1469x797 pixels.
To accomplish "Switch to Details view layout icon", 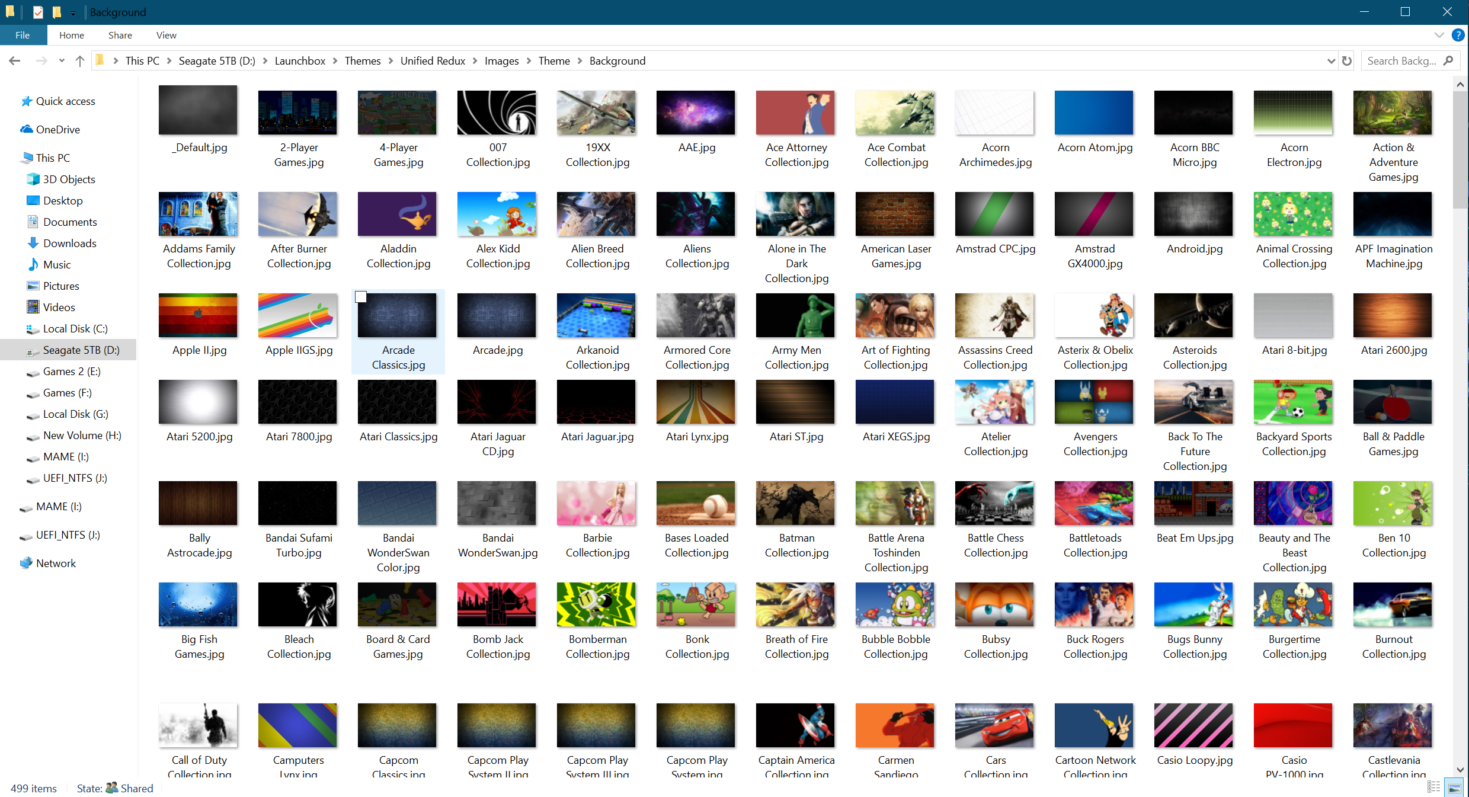I will point(1434,788).
